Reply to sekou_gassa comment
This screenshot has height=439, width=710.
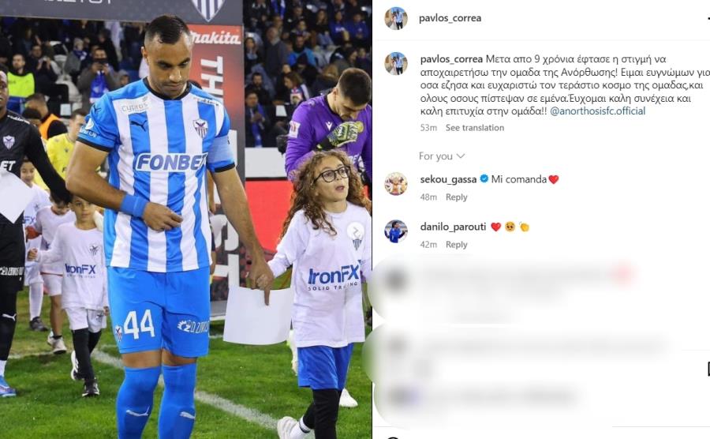coord(457,197)
